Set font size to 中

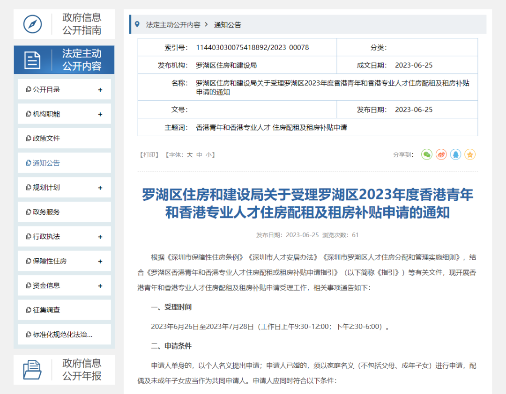(x=200, y=155)
